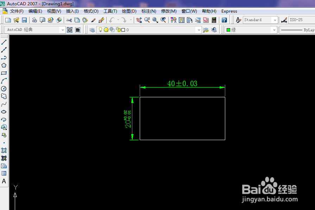Click the green swatch in color control

[228, 30]
